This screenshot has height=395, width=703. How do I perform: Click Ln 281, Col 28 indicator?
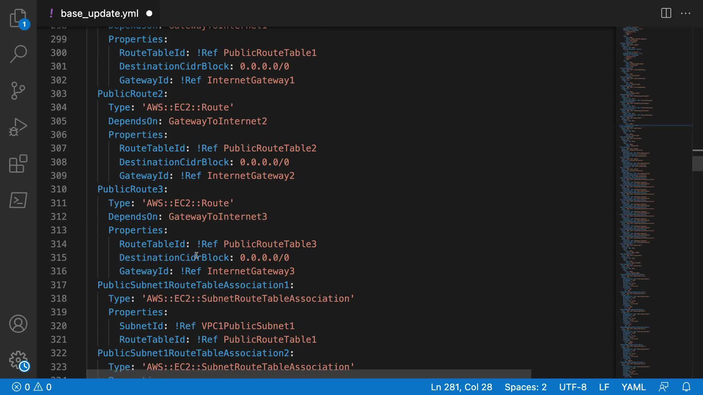tap(461, 387)
